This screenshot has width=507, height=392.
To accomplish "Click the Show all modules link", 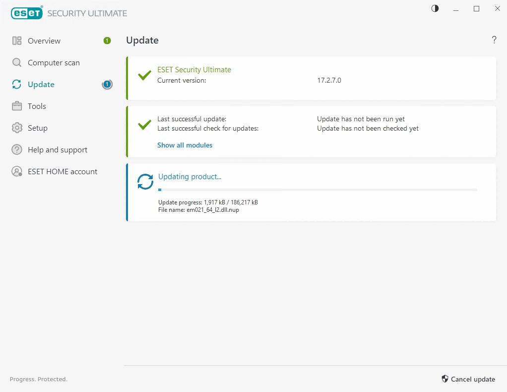I will coord(185,145).
